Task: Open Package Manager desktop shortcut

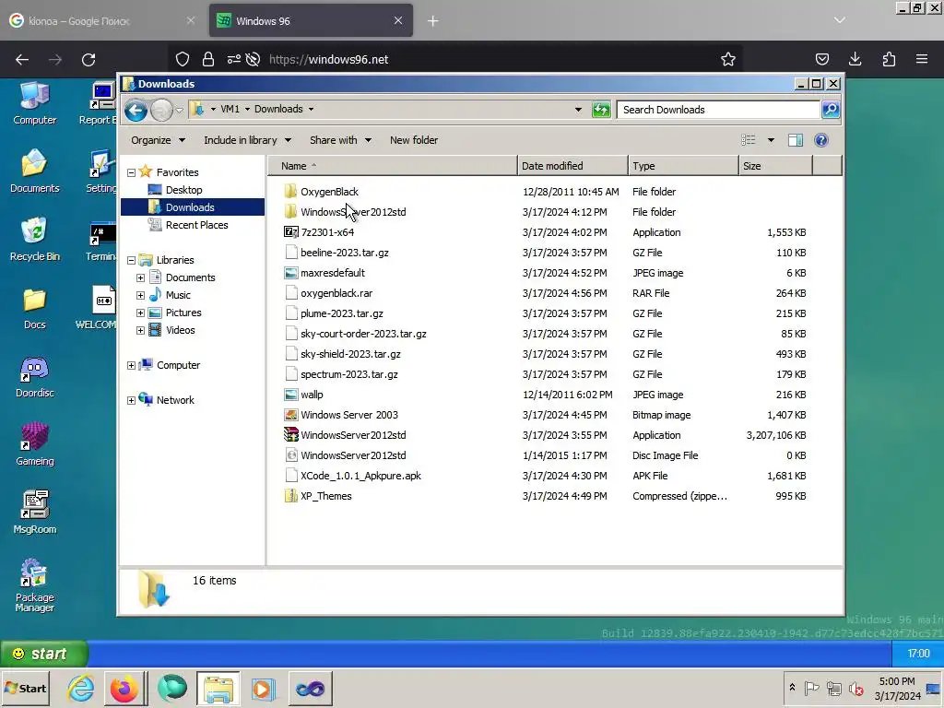Action: (x=34, y=585)
